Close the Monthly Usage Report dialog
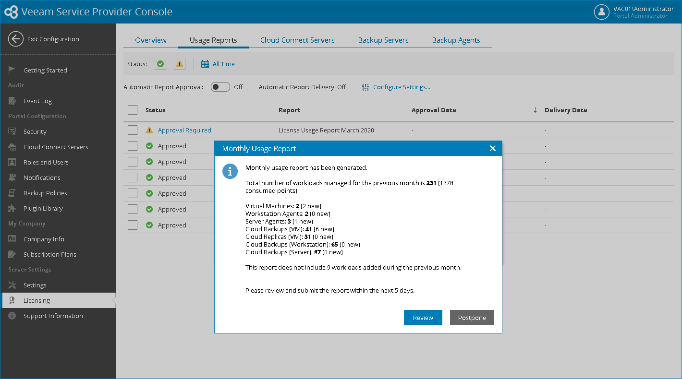 [492, 148]
